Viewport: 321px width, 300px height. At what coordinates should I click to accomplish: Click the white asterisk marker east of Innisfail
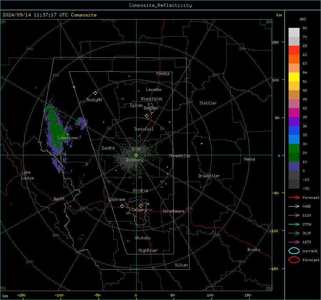169,122
